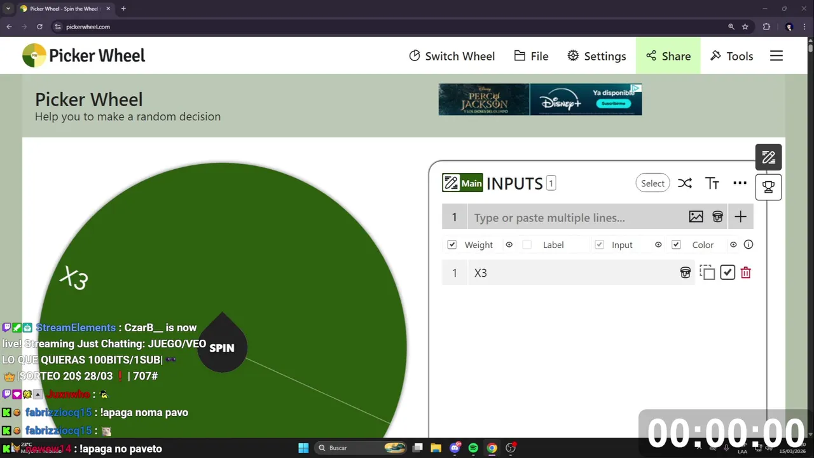Open the Tools menu
The image size is (814, 458).
(x=731, y=56)
